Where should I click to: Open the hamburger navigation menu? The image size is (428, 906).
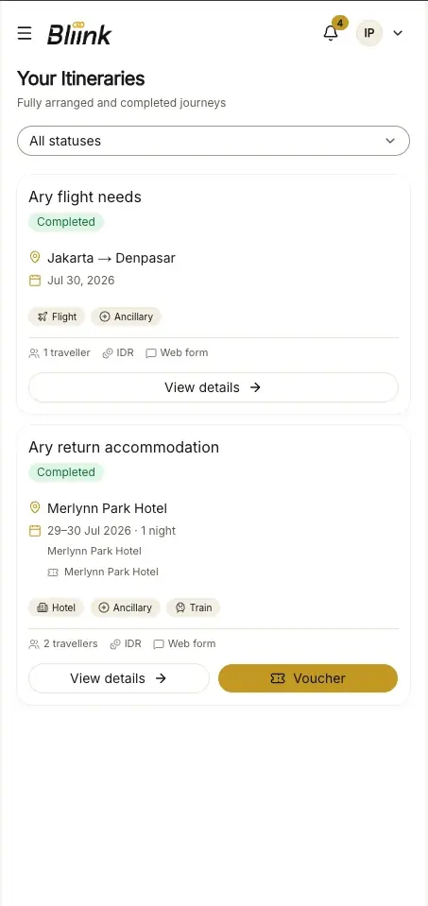pos(25,33)
